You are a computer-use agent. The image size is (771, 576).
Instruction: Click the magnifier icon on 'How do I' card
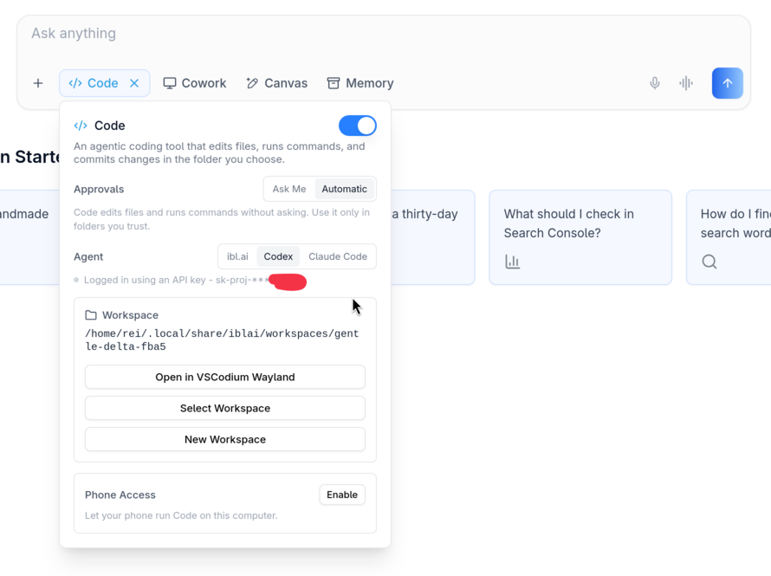click(x=709, y=262)
